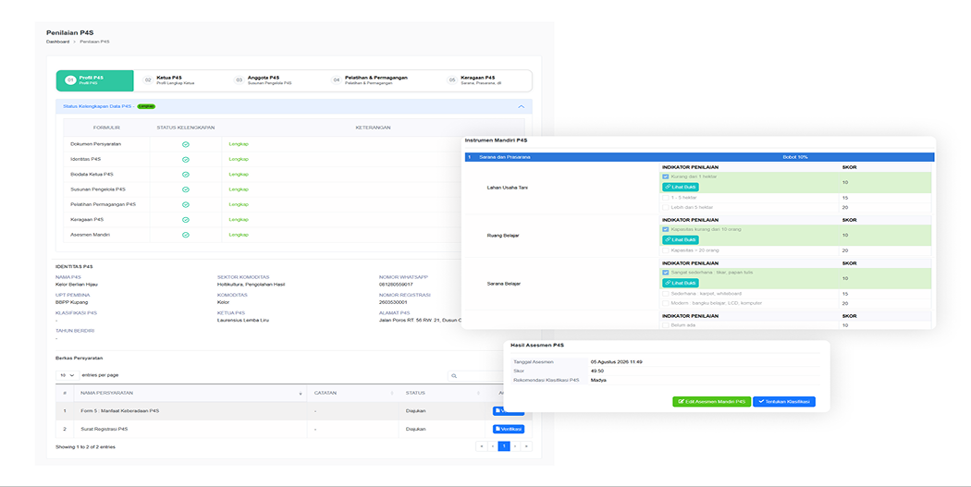Click the check icon for Dokumen Persyaratan

pyautogui.click(x=186, y=144)
